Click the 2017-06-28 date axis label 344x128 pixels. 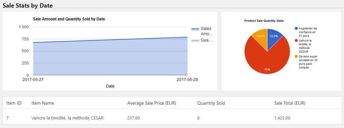pos(187,80)
